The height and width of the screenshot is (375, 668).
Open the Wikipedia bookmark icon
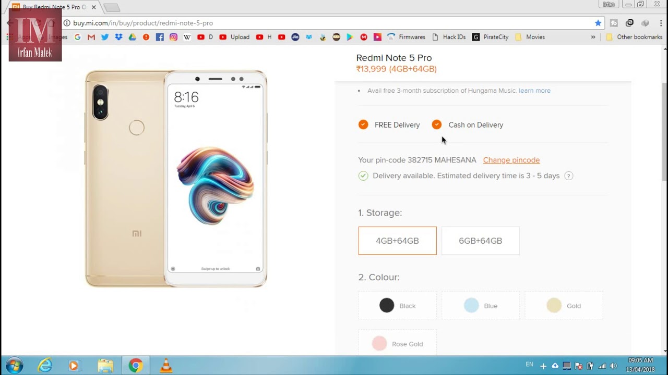187,37
